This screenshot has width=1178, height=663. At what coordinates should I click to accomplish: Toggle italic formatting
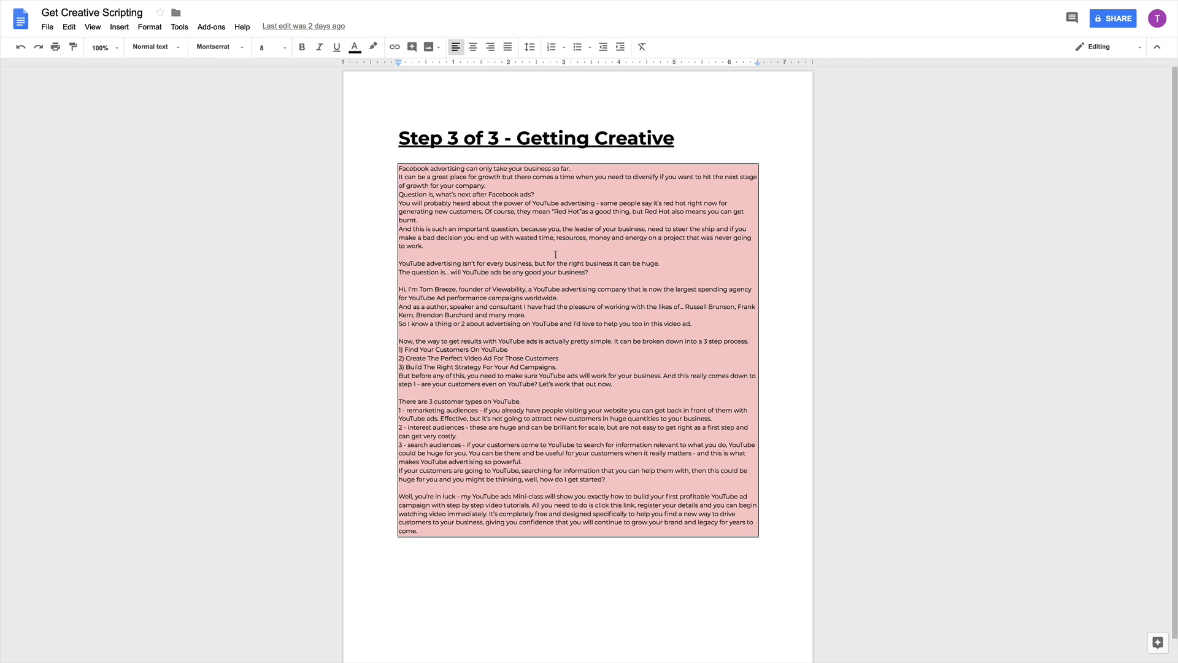pyautogui.click(x=319, y=47)
